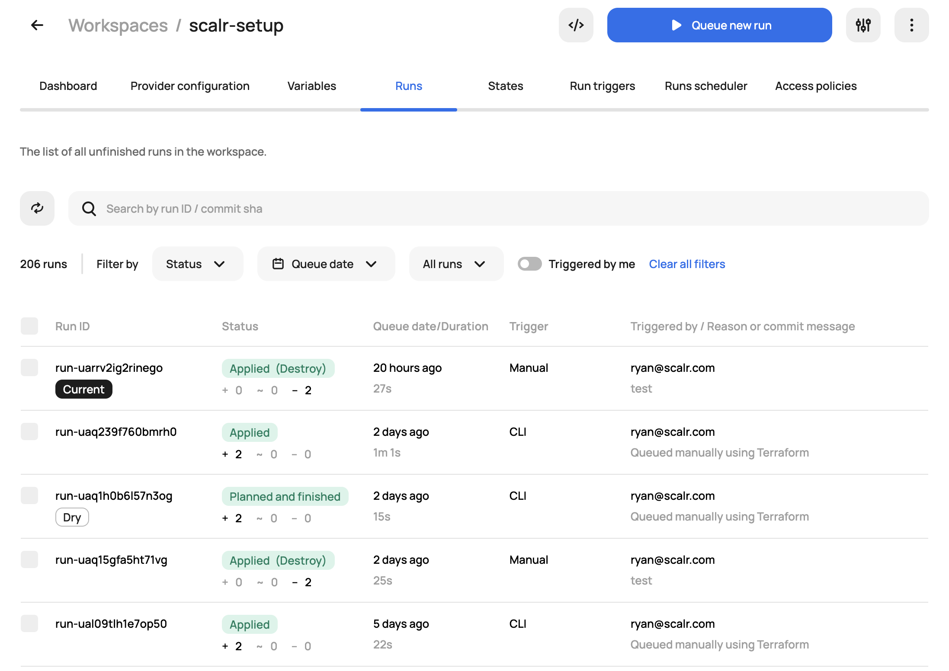Expand the Status filter dropdown
This screenshot has width=949, height=671.
click(197, 264)
